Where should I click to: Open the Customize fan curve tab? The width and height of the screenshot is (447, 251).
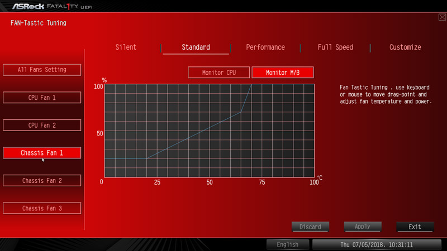[405, 47]
